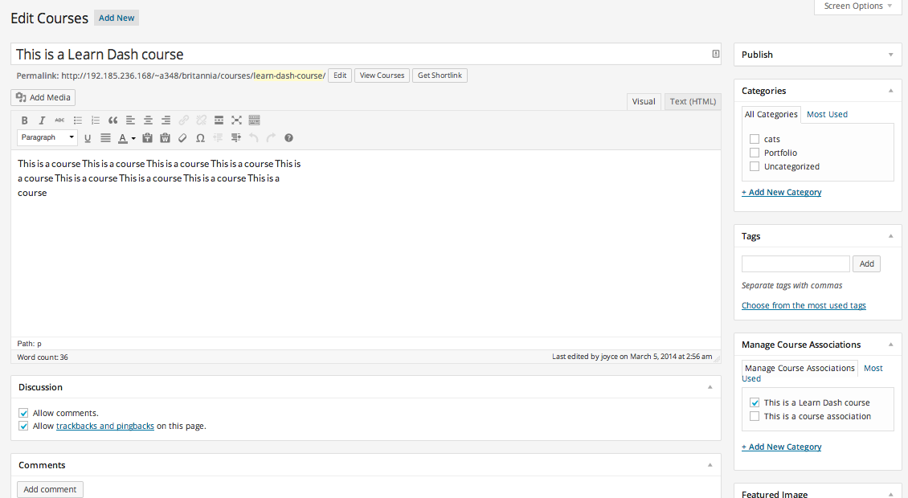Click Paste from Word icon
Screen dimensions: 908x498
tap(165, 138)
